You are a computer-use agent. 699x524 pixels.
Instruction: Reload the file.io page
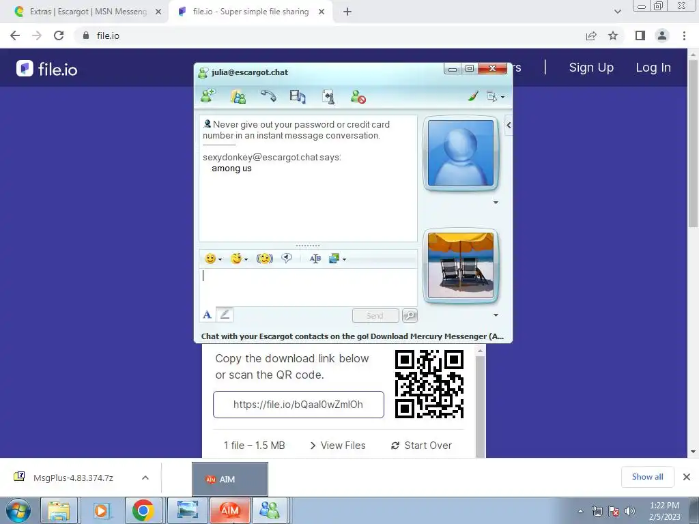[59, 35]
